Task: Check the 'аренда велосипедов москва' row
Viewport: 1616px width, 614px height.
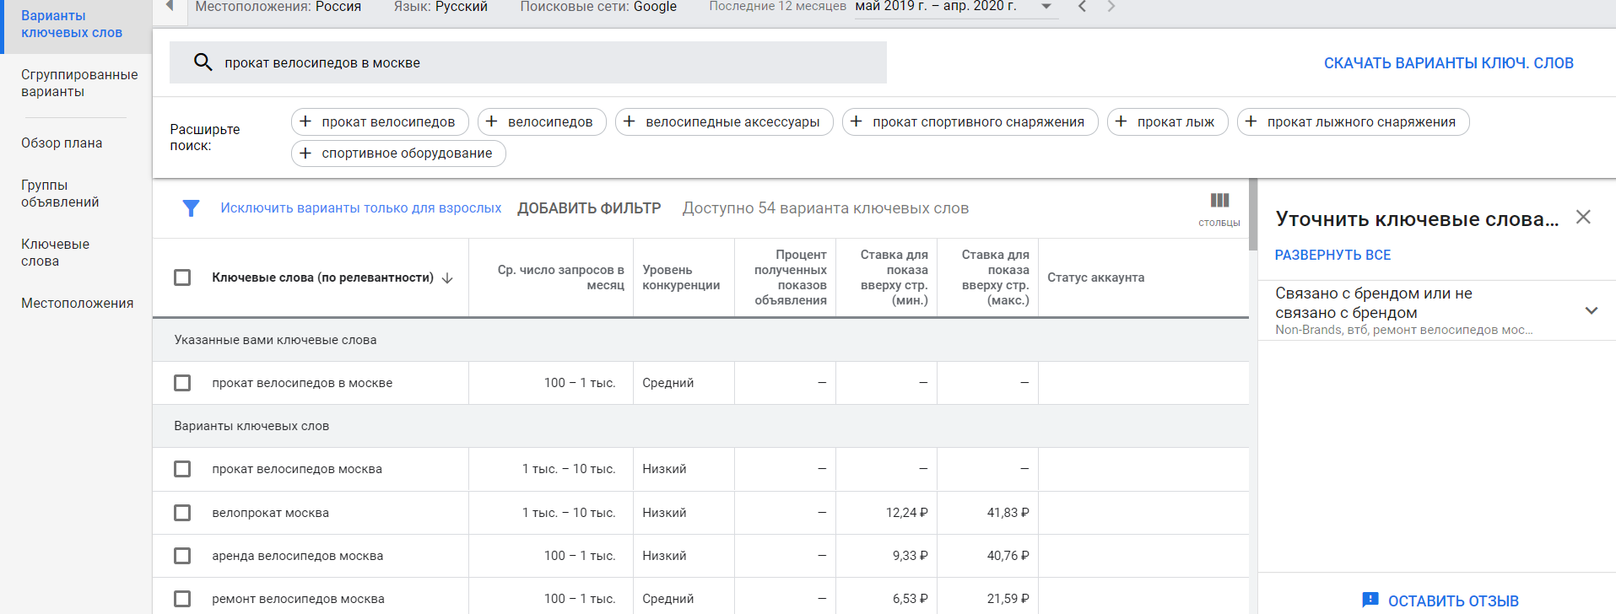Action: pyautogui.click(x=182, y=556)
